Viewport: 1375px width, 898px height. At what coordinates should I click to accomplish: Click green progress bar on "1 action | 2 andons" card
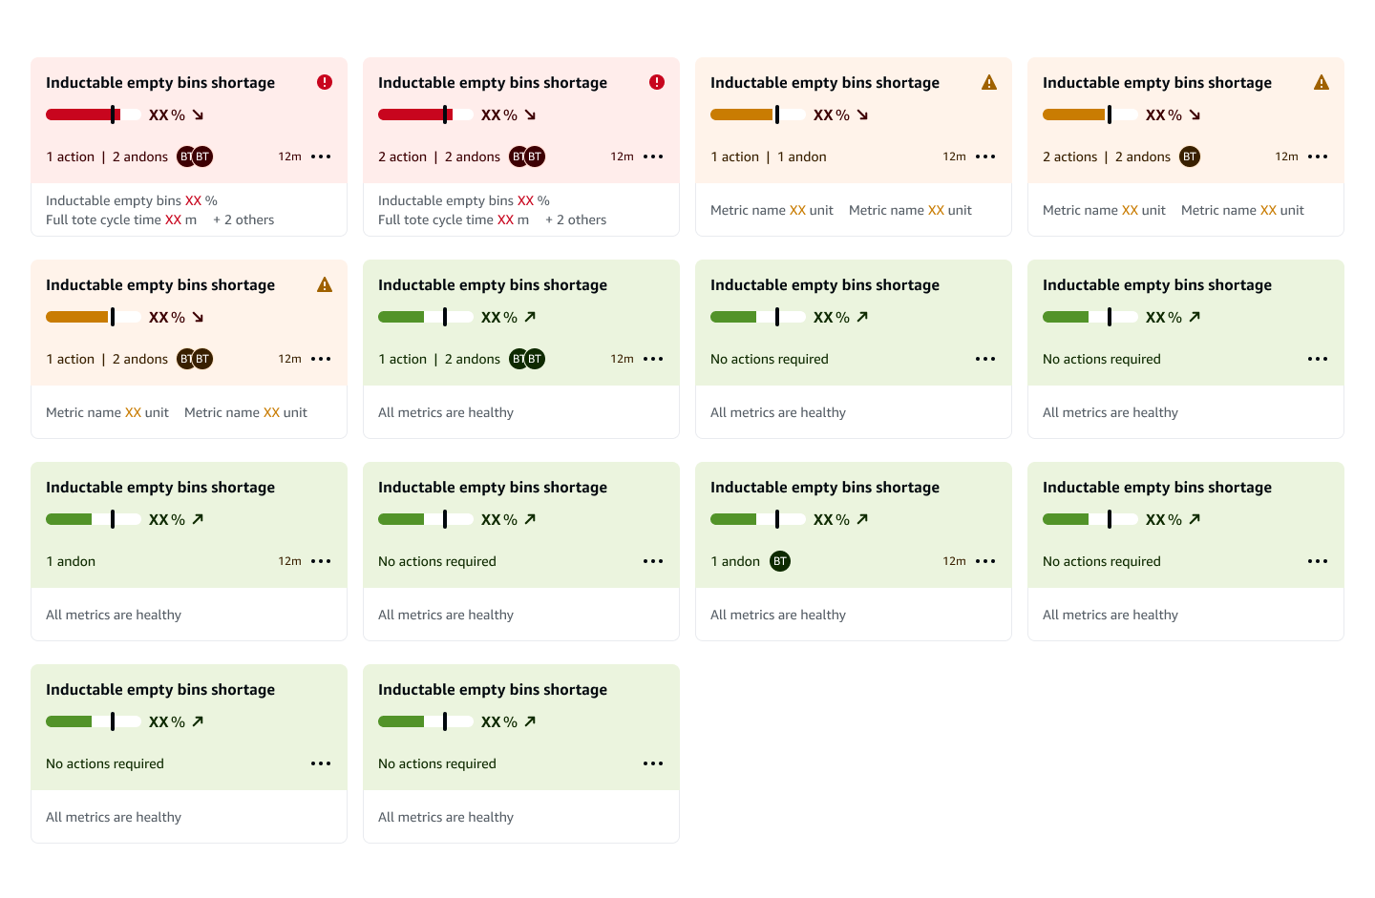click(x=426, y=317)
